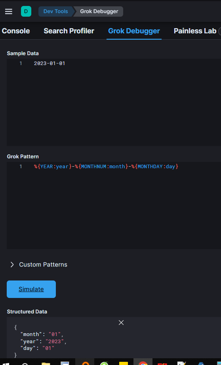Run the Simulate button
This screenshot has height=365, width=221.
coord(31,289)
